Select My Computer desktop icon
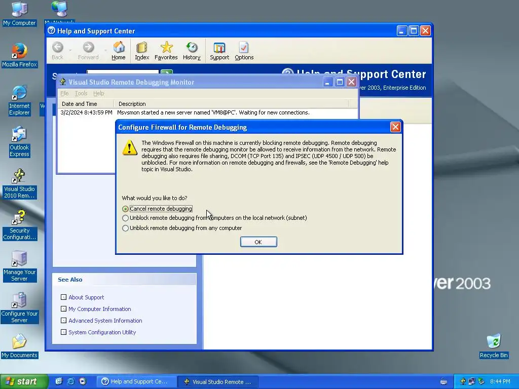 click(x=20, y=13)
